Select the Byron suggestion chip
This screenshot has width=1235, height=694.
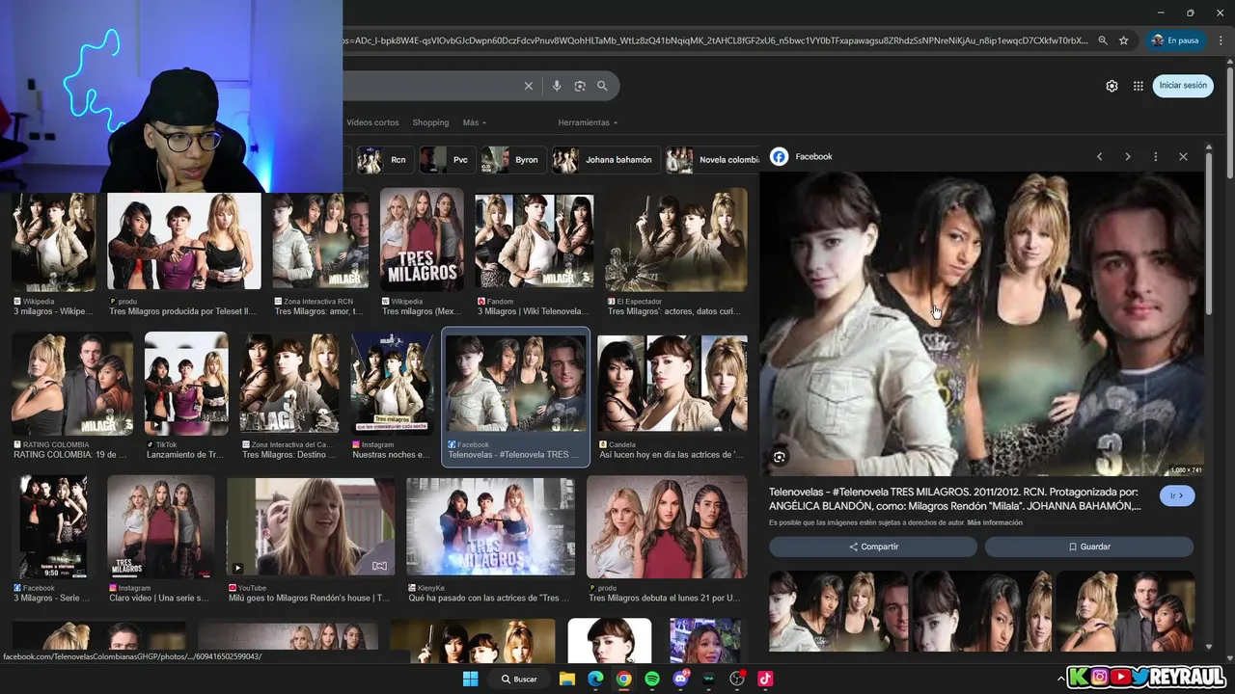tap(514, 160)
